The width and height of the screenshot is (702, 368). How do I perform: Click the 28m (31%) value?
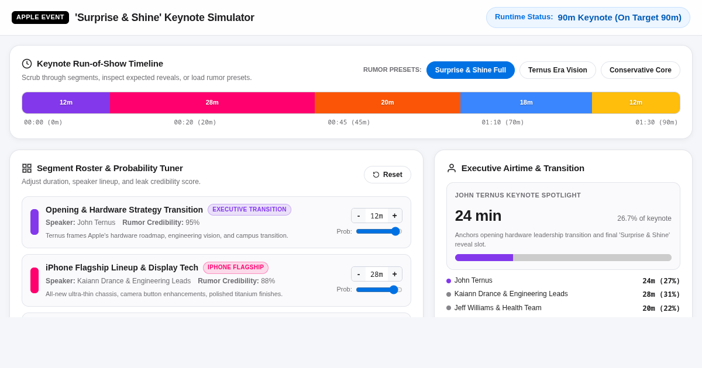click(x=661, y=294)
